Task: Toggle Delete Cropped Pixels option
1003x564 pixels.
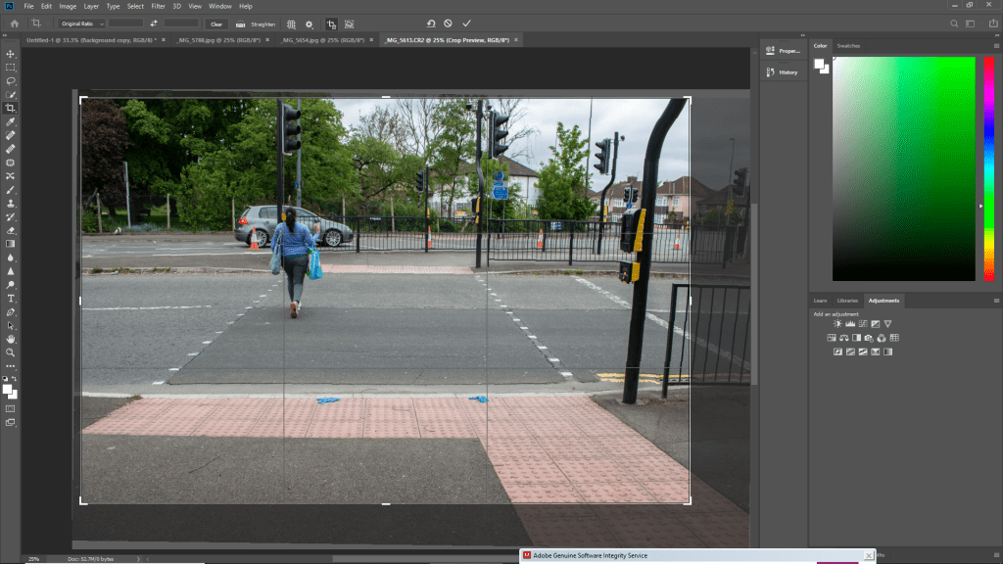Action: (x=331, y=23)
